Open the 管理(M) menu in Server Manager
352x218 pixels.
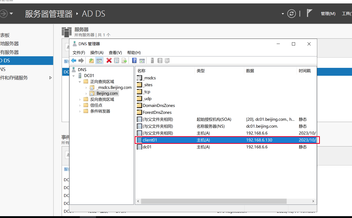tap(328, 14)
